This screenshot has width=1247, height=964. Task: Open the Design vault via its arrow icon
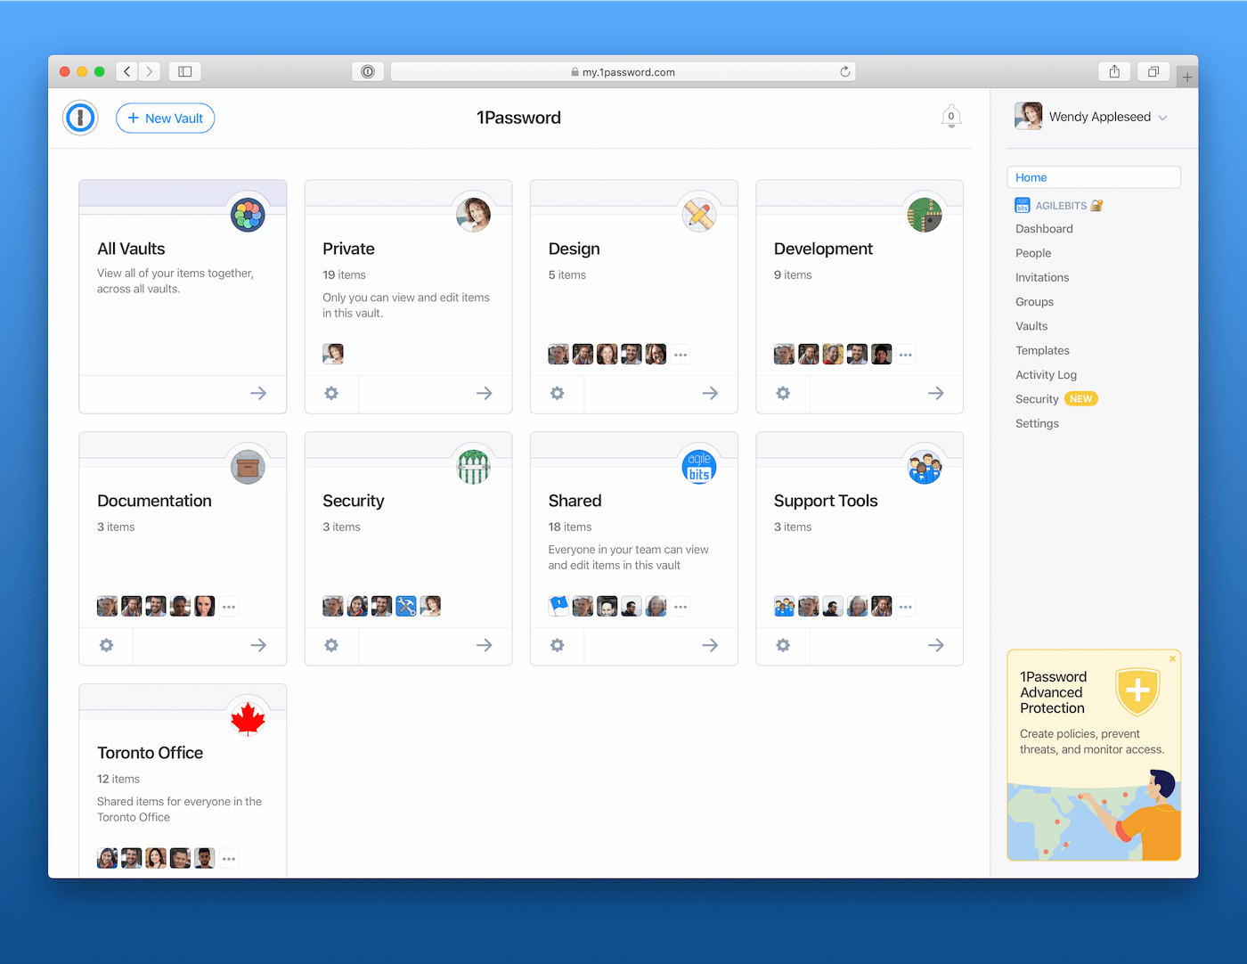coord(710,393)
